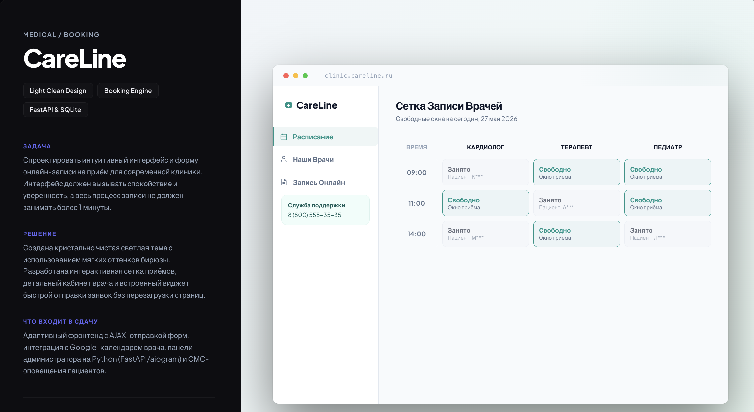Select the Терапевт 09:00 Свободно slot
Viewport: 754px width, 412px height.
[577, 172]
